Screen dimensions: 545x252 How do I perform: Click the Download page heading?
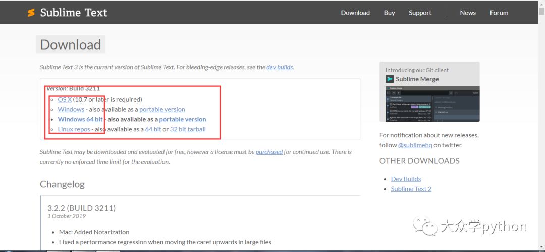tap(70, 44)
